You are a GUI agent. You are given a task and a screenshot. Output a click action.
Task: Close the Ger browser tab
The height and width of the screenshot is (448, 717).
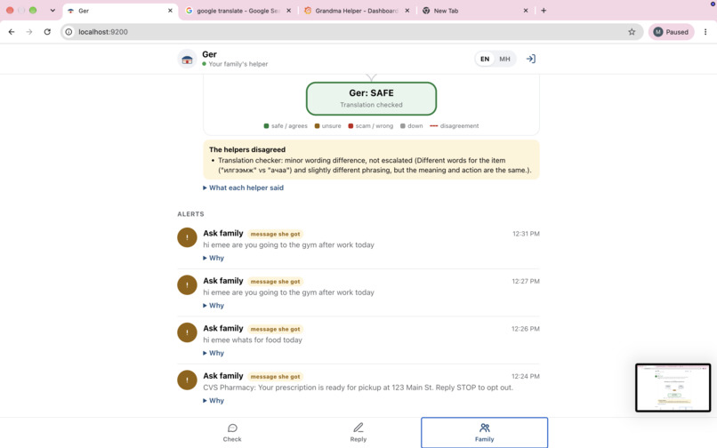170,11
